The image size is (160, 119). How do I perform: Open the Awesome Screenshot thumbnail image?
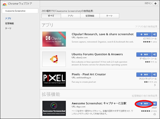54,108
